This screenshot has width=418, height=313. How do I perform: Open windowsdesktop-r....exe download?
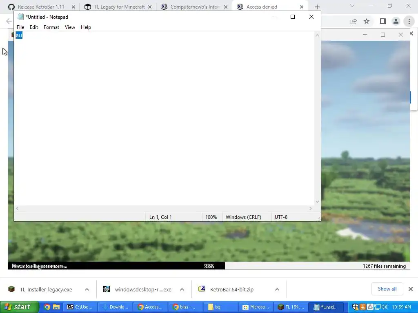[x=138, y=289]
